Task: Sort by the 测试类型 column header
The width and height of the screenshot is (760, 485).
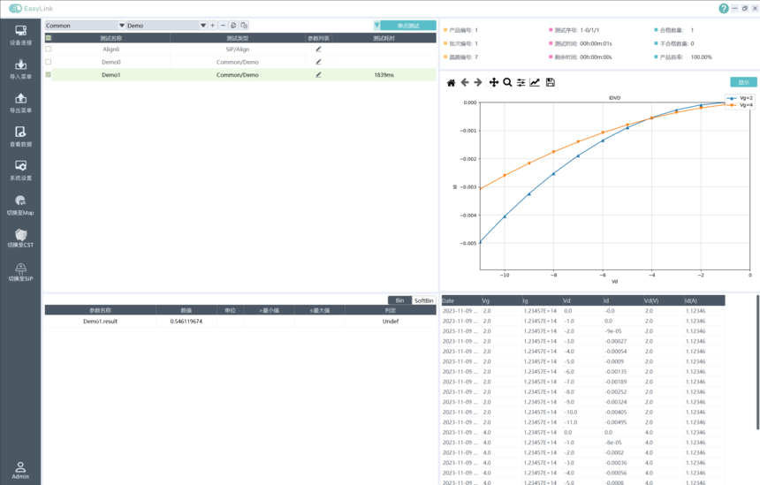Action: tap(238, 38)
